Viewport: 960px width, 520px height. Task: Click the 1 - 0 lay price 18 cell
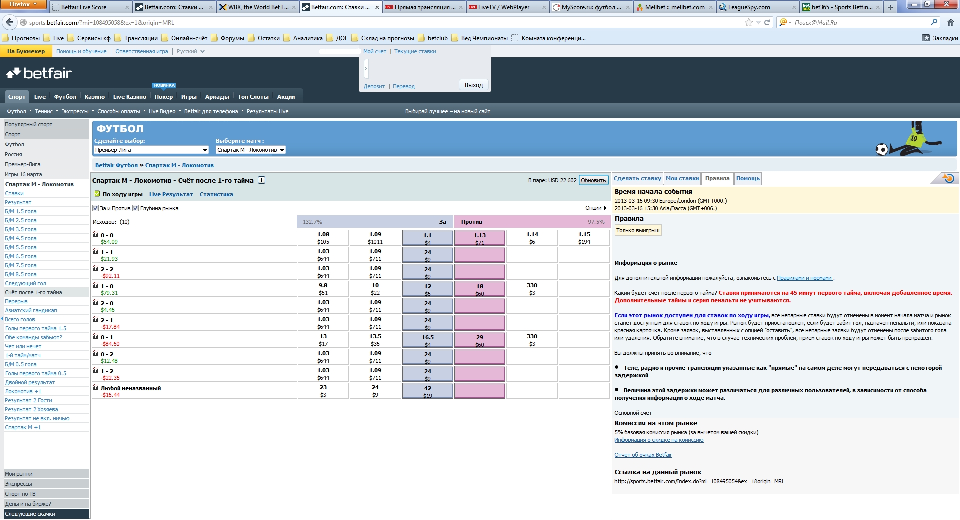tap(480, 289)
